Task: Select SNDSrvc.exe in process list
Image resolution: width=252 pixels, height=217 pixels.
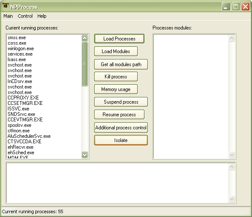Action: [44, 114]
